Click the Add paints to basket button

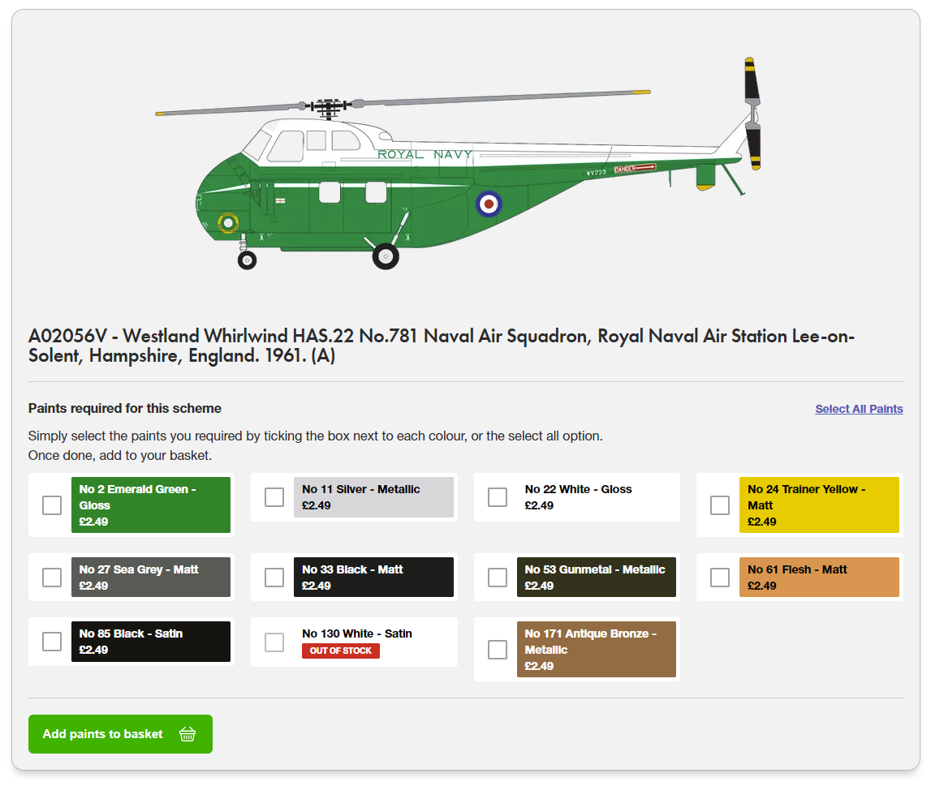click(120, 734)
